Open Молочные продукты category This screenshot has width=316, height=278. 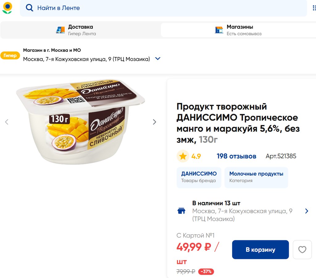(256, 177)
